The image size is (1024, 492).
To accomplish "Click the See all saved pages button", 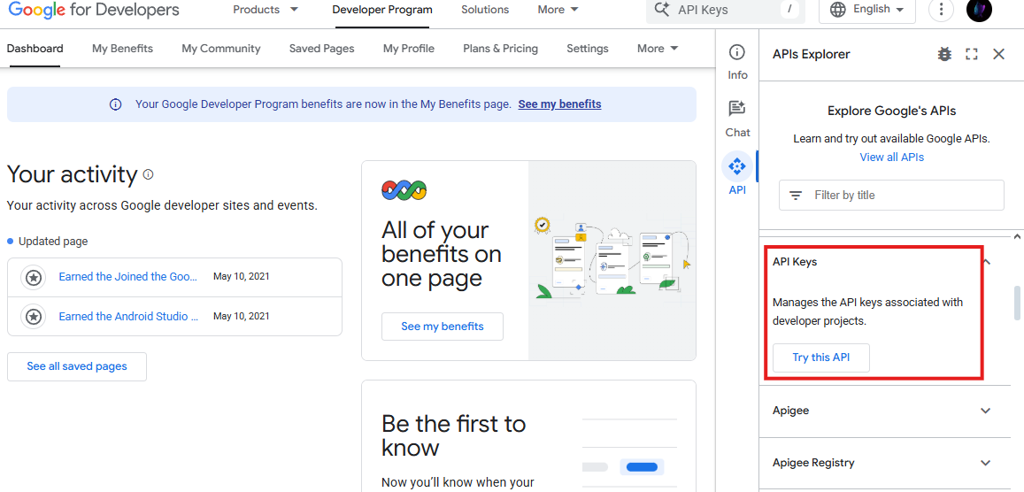I will [77, 366].
